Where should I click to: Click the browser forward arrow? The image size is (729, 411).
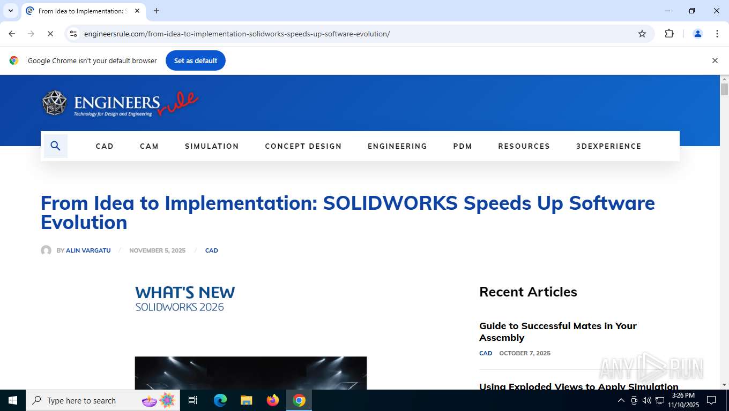31,34
